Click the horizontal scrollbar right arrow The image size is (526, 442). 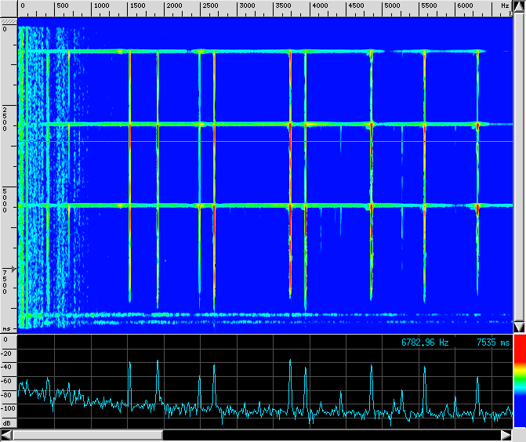506,435
